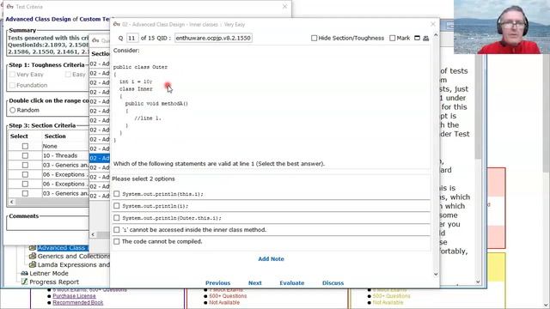550x309 pixels.
Task: Click the question window title icon
Action: [117, 24]
